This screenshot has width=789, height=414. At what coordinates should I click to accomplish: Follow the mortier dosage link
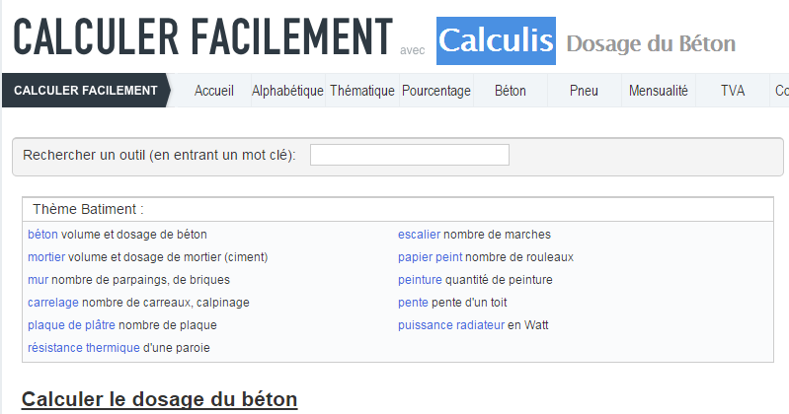pos(46,257)
